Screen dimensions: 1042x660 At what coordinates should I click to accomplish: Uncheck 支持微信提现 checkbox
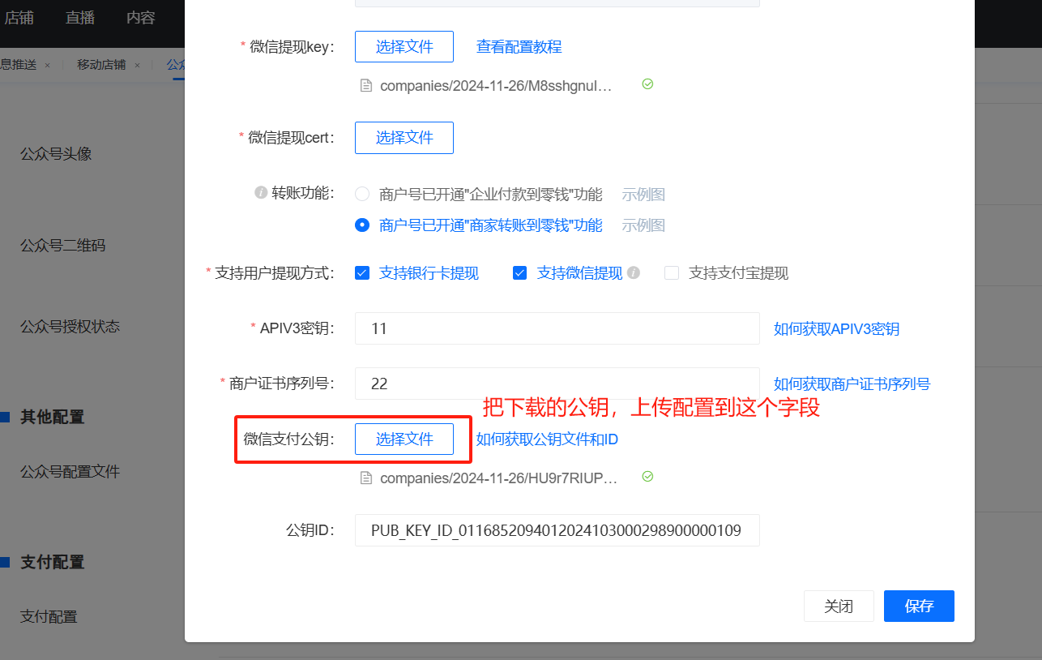(x=520, y=273)
